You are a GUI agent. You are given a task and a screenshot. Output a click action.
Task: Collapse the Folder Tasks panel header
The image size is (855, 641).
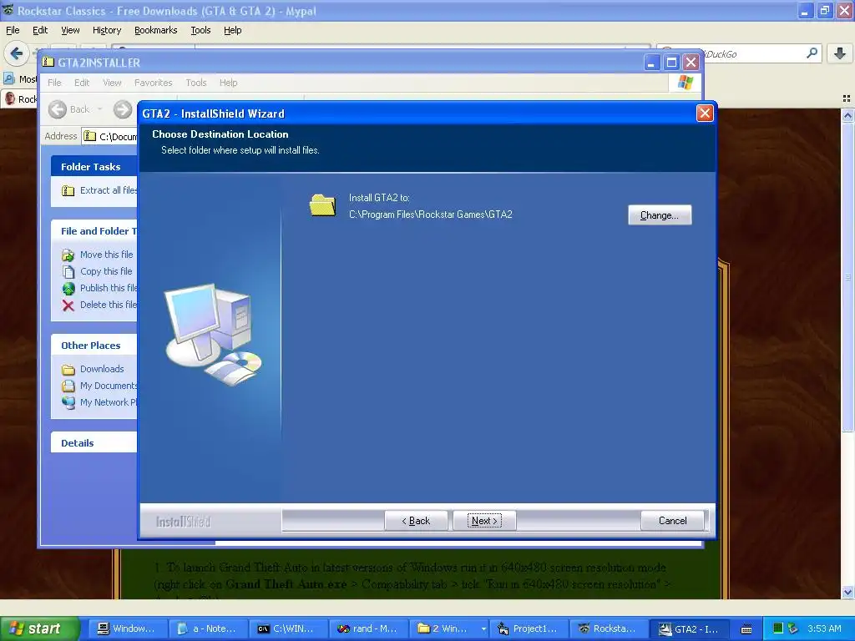click(94, 166)
